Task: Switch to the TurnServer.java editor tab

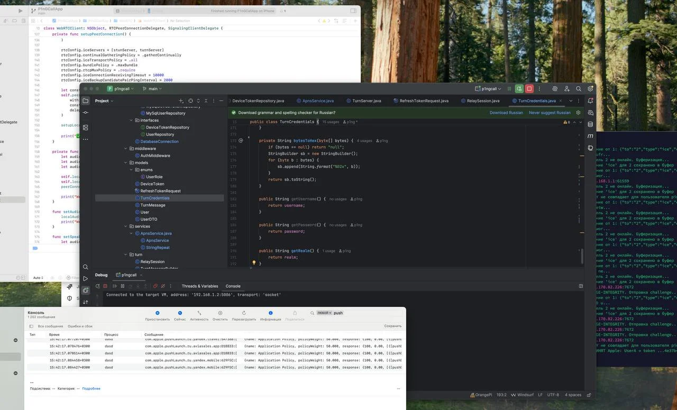Action: (366, 101)
